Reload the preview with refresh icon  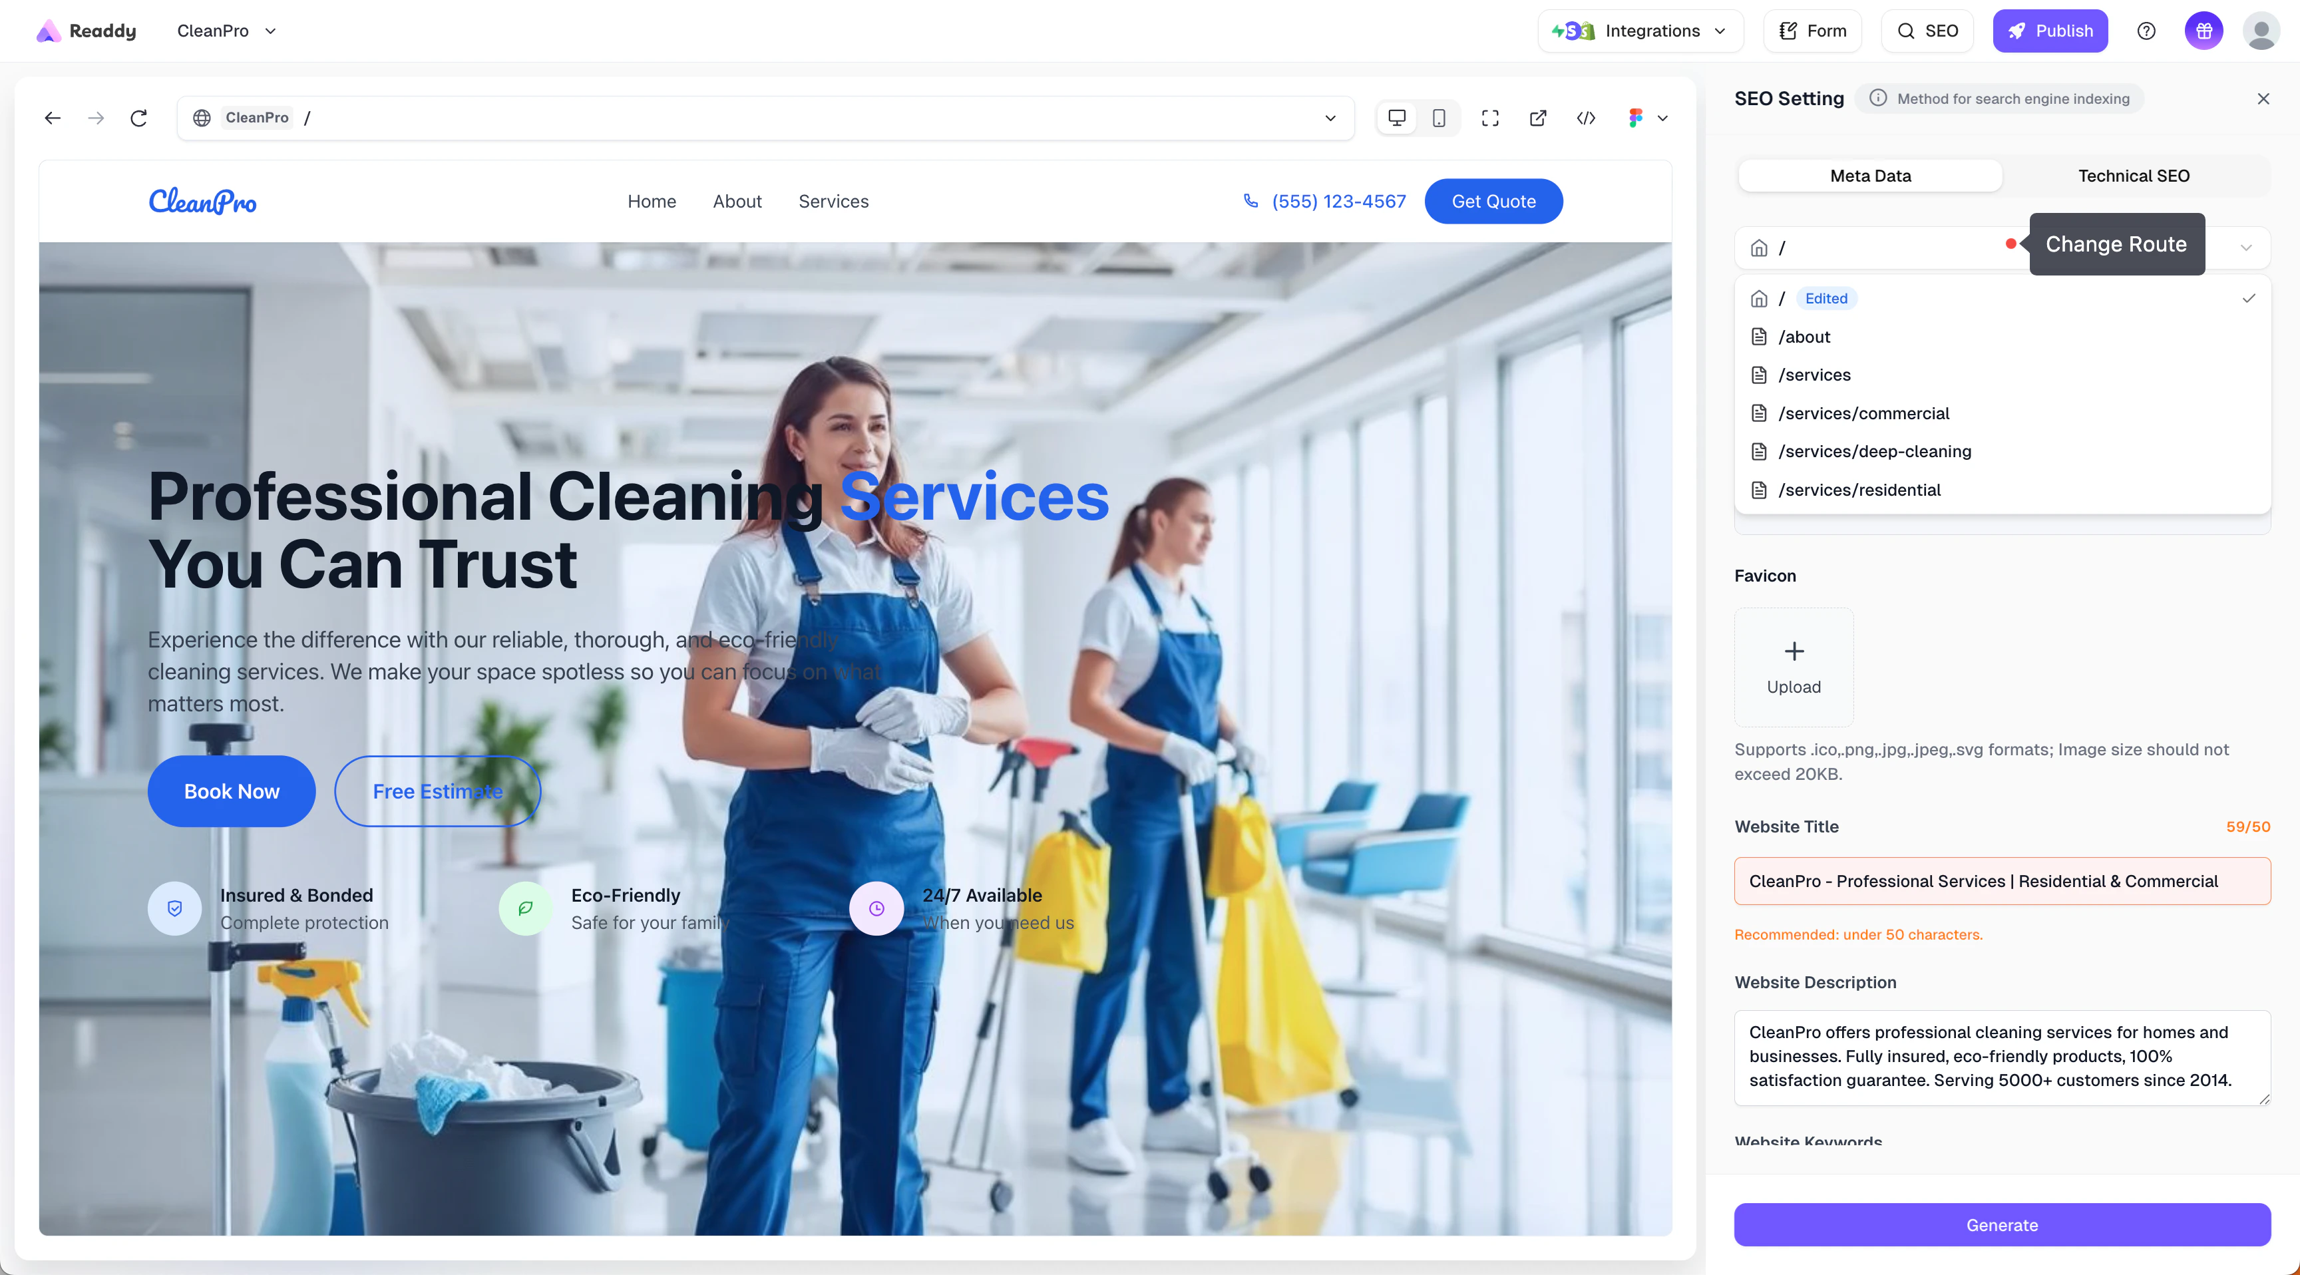[x=138, y=118]
